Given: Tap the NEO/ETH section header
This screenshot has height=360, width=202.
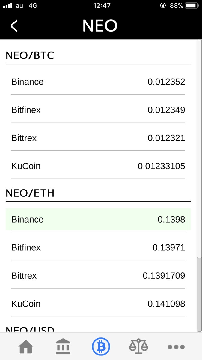Looking at the screenshot, I should 30,193.
